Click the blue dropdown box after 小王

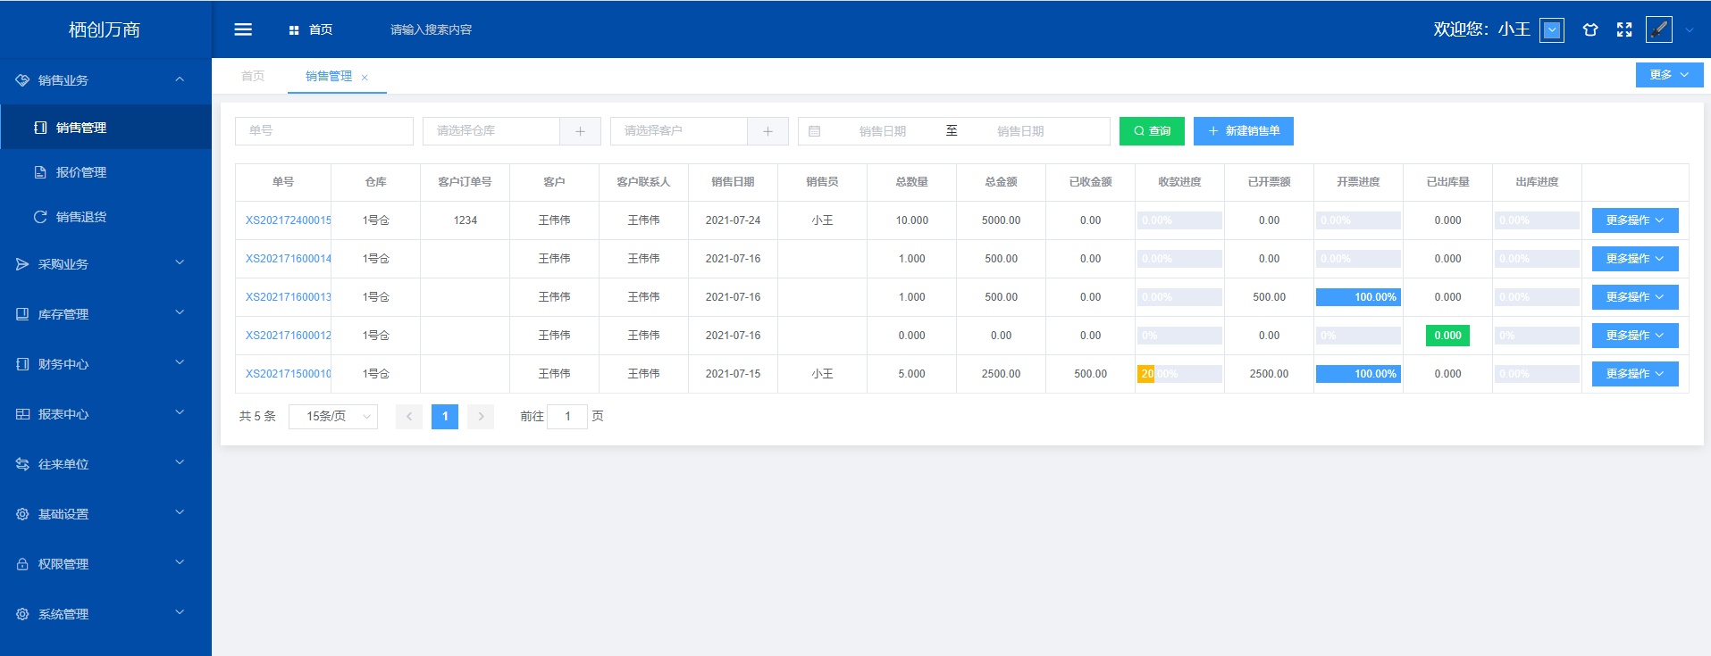click(x=1553, y=30)
